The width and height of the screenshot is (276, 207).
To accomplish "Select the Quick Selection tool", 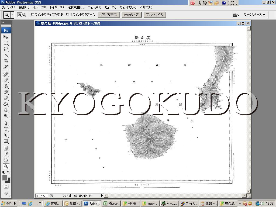I will (6, 55).
